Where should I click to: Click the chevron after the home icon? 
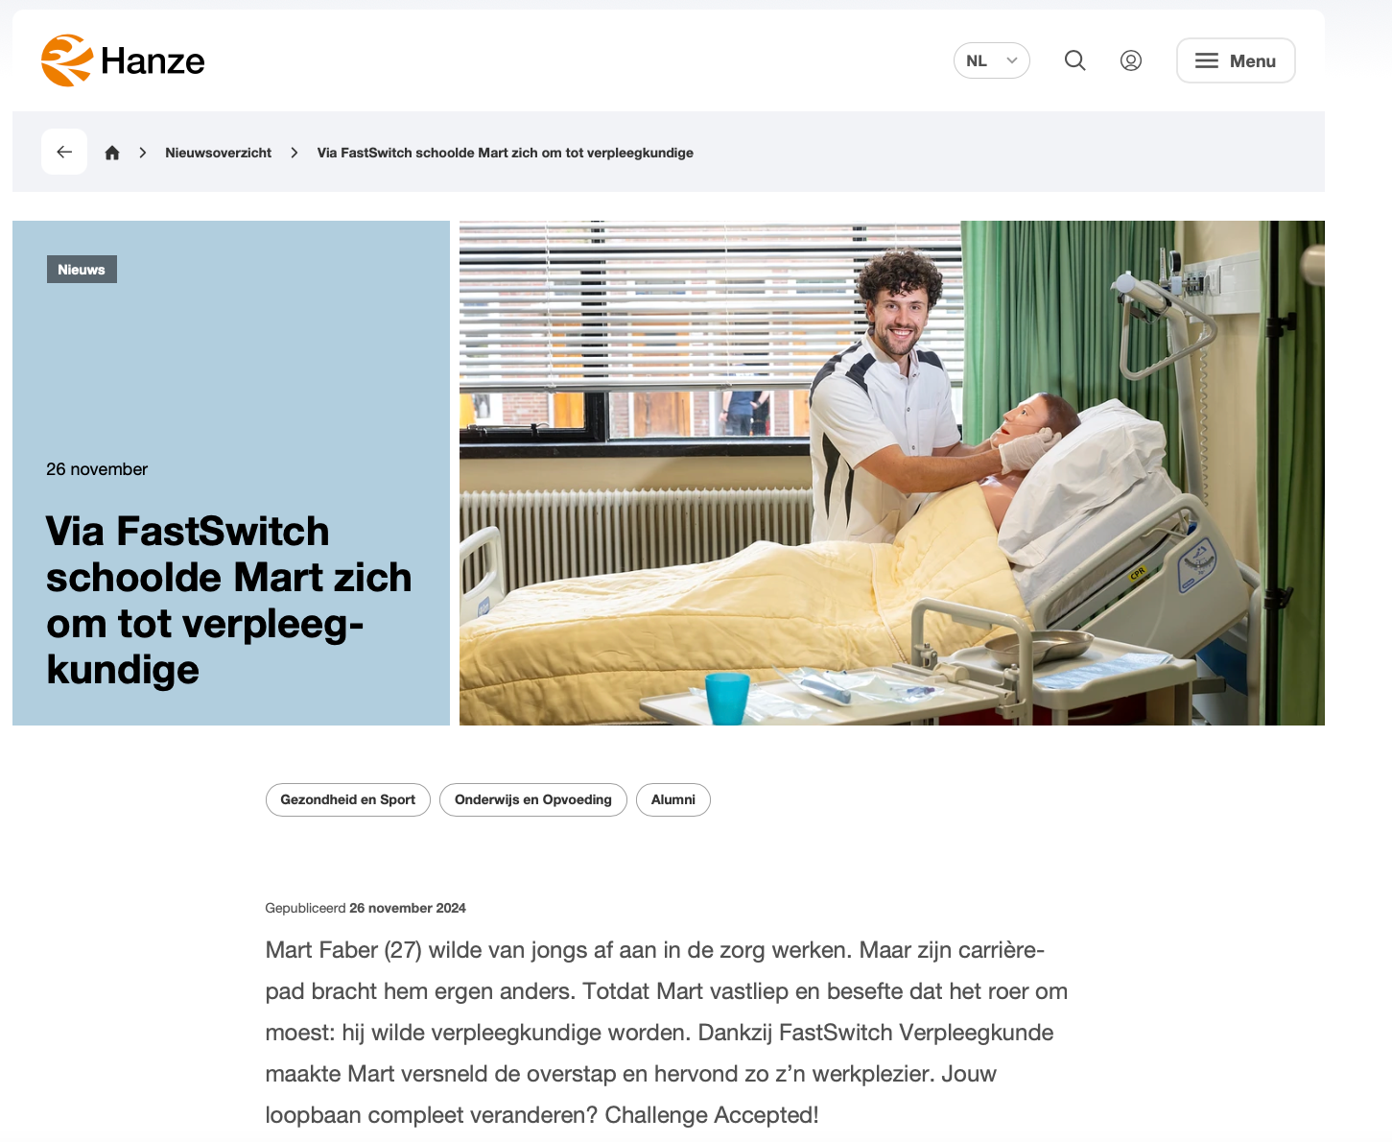point(143,153)
